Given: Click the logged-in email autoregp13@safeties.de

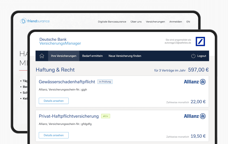Looking at the screenshot, I should click(x=178, y=43).
